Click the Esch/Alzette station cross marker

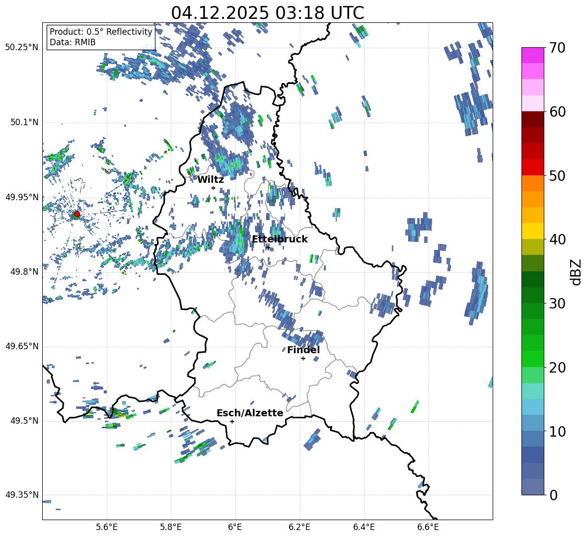[x=232, y=421]
